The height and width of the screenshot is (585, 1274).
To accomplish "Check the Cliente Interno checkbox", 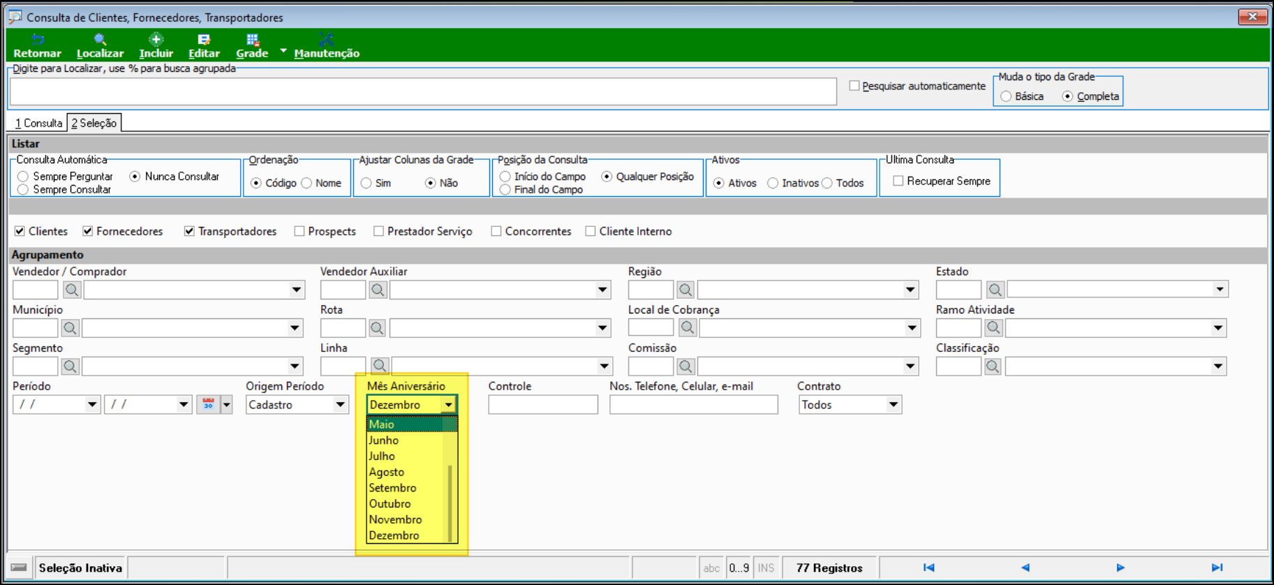I will point(591,231).
